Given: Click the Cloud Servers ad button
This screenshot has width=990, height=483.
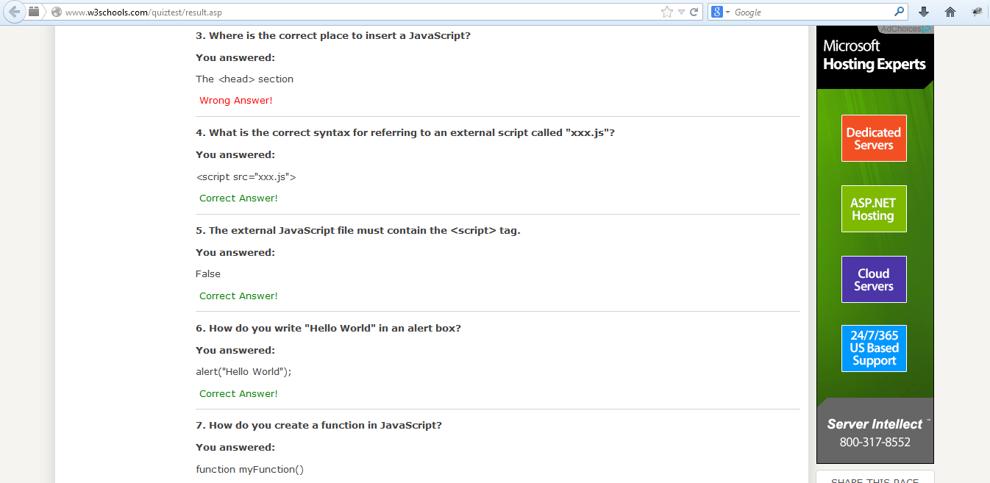Looking at the screenshot, I should [874, 279].
